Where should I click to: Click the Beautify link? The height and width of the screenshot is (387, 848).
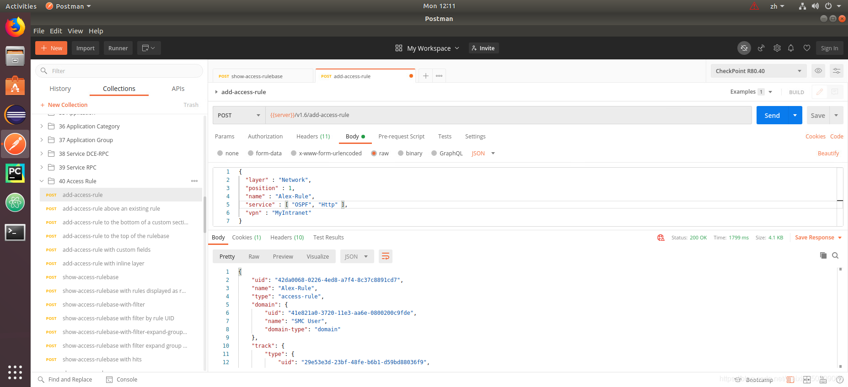point(828,154)
